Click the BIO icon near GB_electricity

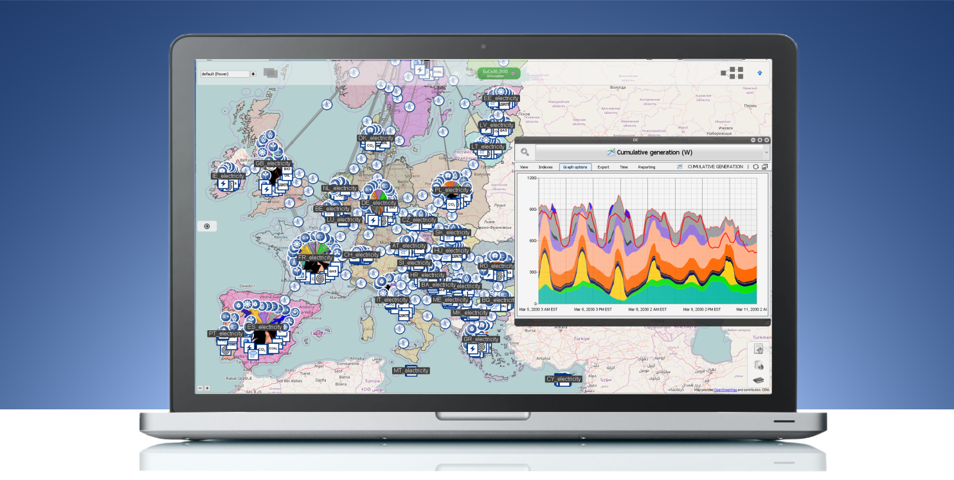pyautogui.click(x=287, y=170)
